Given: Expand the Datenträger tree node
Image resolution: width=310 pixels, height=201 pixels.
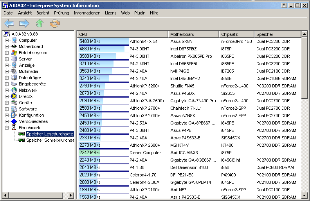Looking at the screenshot, I should tap(7, 78).
